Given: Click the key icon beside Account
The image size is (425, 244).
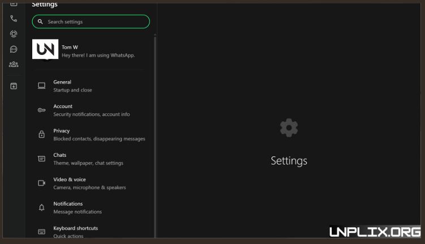Looking at the screenshot, I should point(41,110).
